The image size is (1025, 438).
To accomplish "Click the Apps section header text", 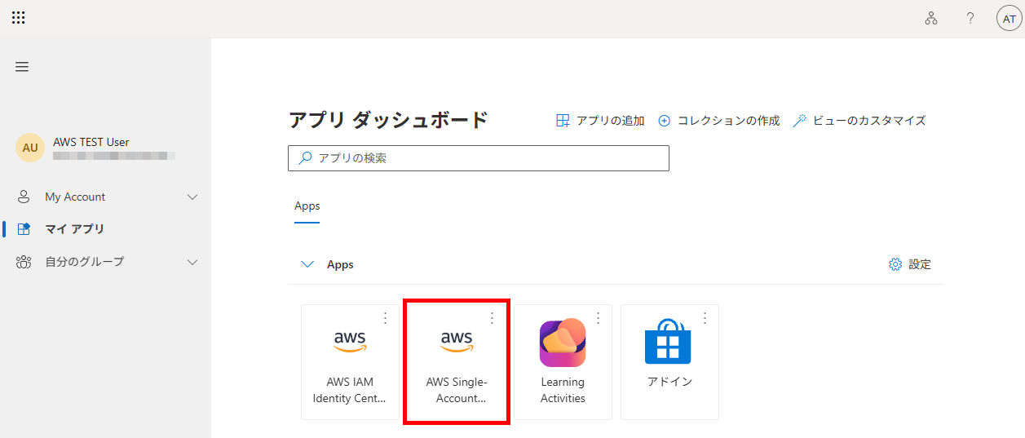I will (340, 264).
